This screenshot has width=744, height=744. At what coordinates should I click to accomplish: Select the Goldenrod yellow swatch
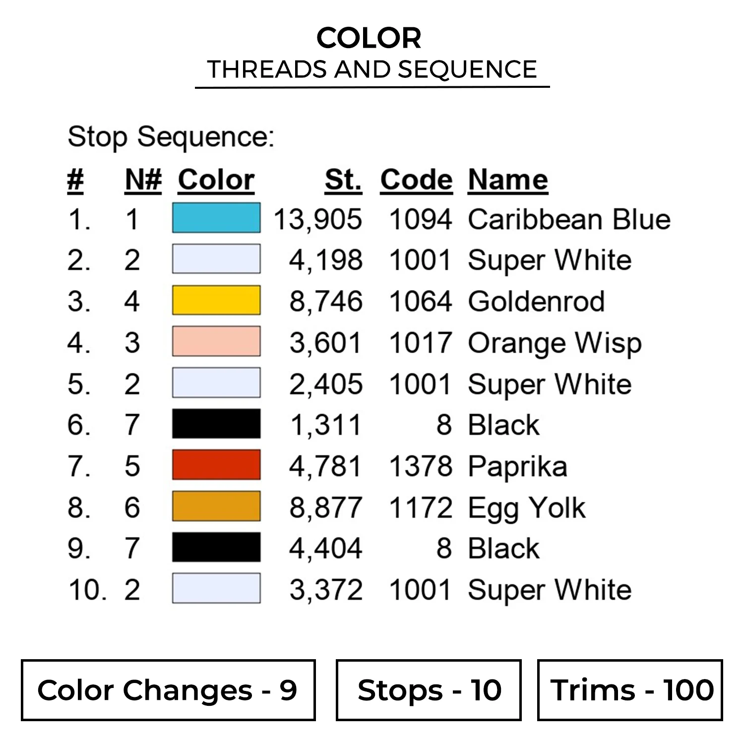pyautogui.click(x=216, y=301)
